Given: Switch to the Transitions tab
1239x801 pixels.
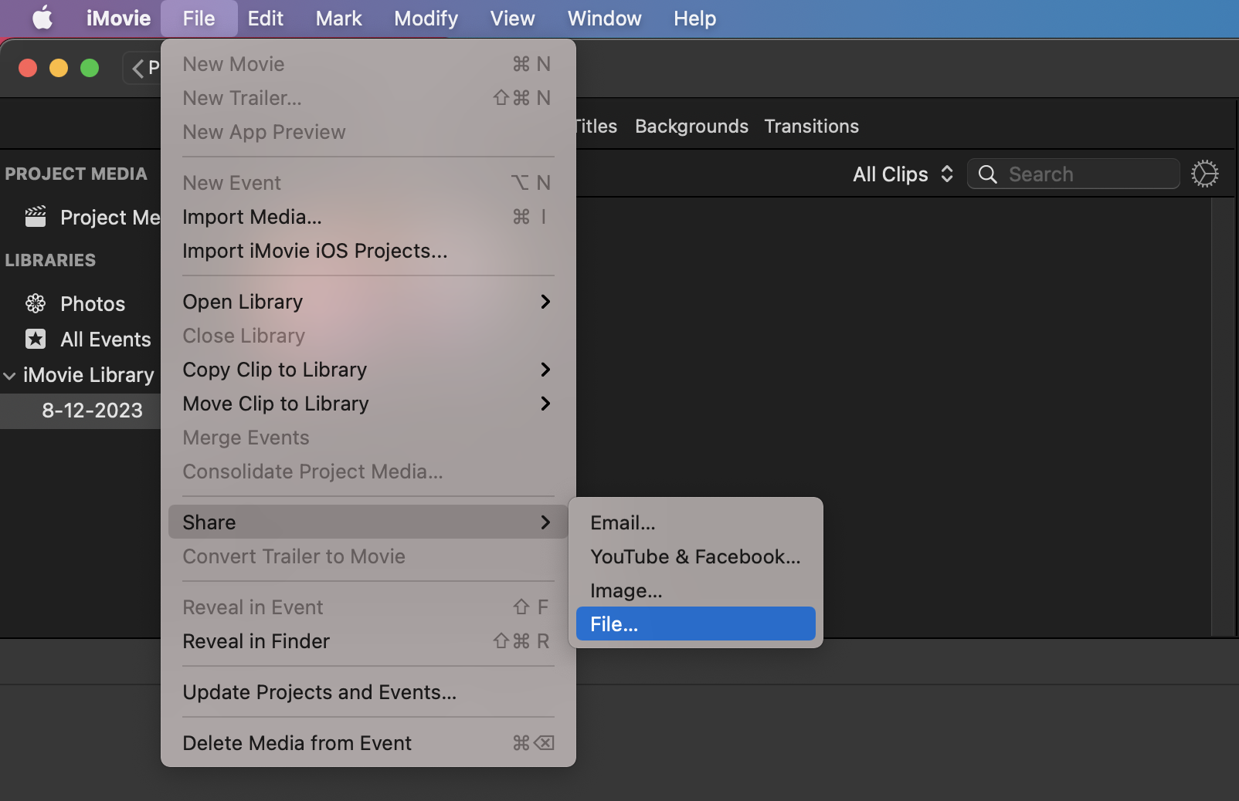Looking at the screenshot, I should coord(811,126).
